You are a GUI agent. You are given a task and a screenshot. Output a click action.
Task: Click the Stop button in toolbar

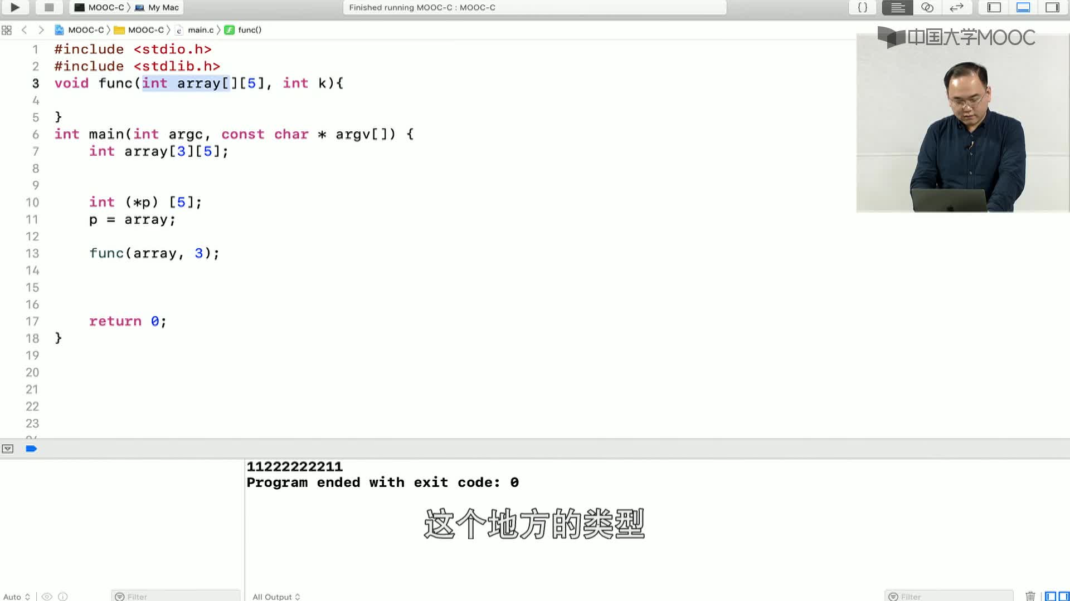49,7
